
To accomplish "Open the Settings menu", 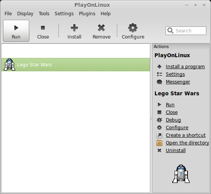I will (64, 14).
